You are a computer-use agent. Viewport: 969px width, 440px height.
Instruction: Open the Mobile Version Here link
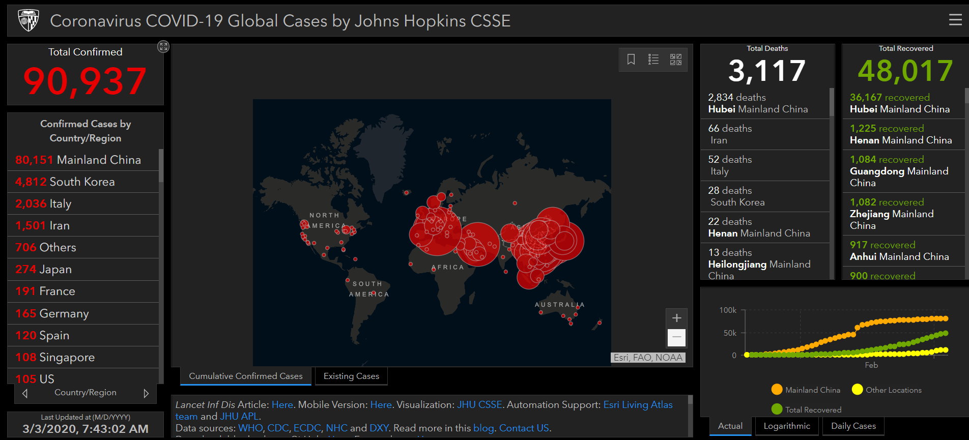(x=381, y=404)
